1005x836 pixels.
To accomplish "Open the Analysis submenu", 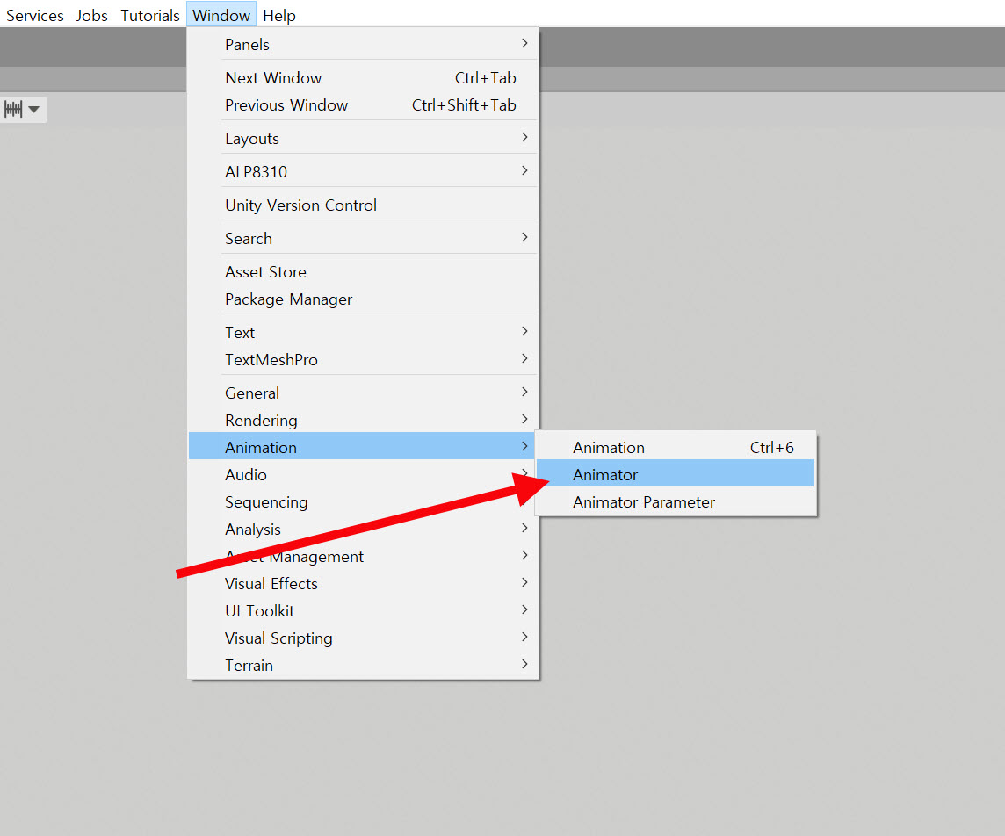I will (x=363, y=530).
